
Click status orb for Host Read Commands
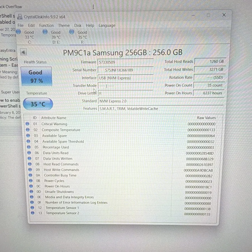point(30,164)
